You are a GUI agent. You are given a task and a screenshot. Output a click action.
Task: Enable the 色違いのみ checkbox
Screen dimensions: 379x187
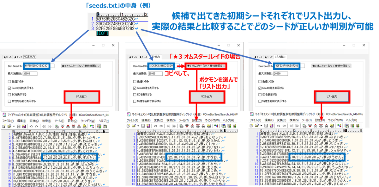pyautogui.click(x=9, y=81)
